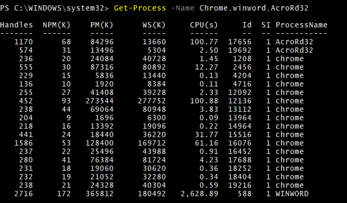Click the PM value 273544
This screenshot has width=347, height=203.
[x=100, y=101]
